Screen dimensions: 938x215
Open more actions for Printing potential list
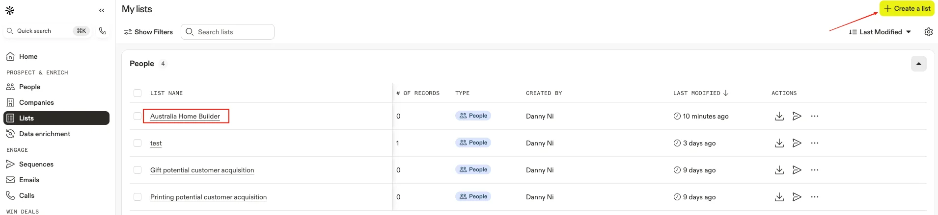click(815, 197)
